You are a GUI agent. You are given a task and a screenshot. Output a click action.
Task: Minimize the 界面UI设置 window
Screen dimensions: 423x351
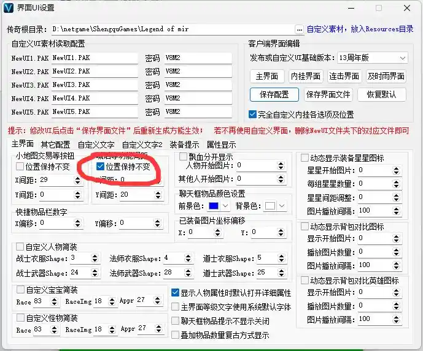[x=351, y=8]
